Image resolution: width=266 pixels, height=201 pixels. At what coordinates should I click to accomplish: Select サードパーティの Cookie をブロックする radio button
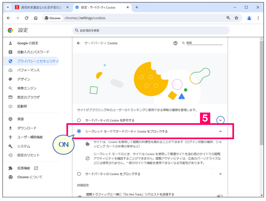click(79, 174)
